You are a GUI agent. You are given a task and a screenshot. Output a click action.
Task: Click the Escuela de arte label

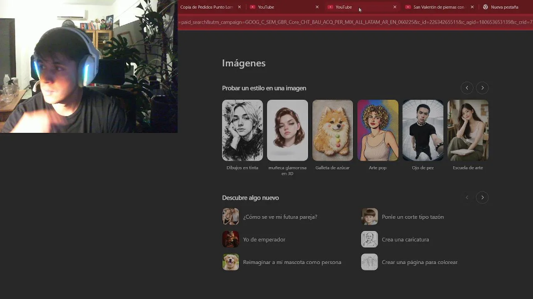pyautogui.click(x=468, y=168)
